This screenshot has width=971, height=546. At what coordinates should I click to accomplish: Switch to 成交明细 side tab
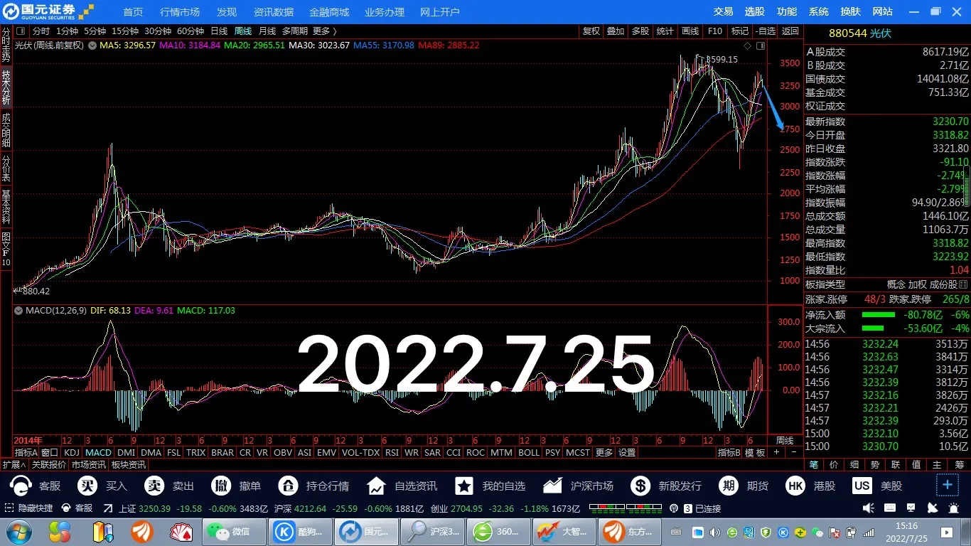coord(6,131)
